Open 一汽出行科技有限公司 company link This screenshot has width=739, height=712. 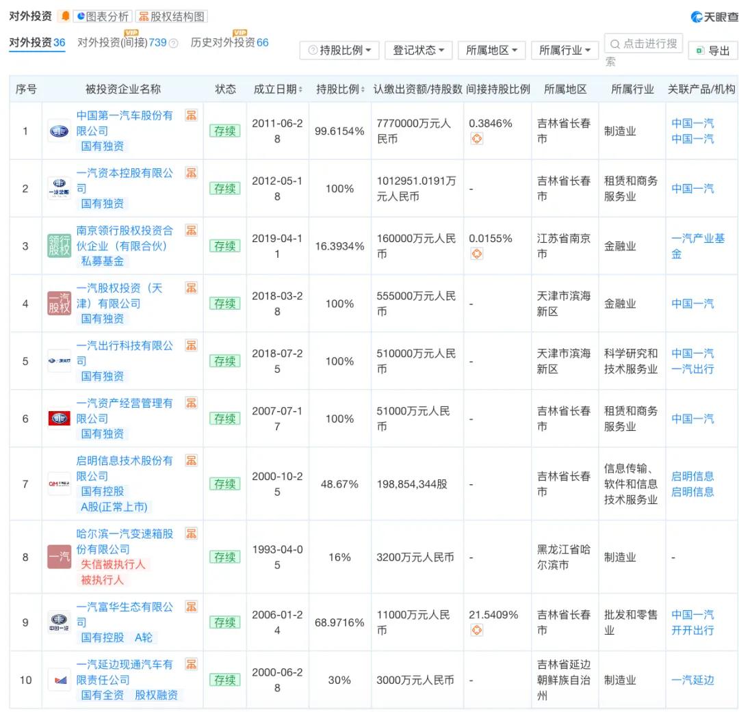125,353
